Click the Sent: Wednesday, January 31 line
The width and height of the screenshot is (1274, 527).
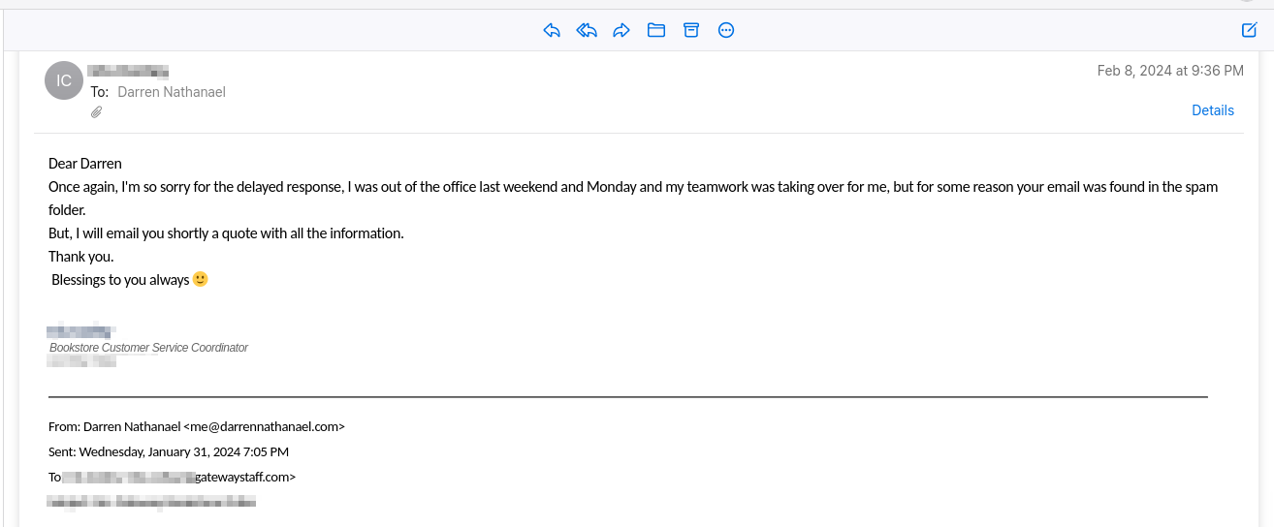coord(169,451)
